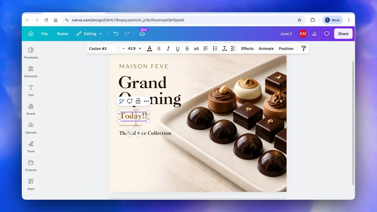Screen dimensions: 377x212
Task: Open the comments speech bubble
Action: pyautogui.click(x=327, y=34)
